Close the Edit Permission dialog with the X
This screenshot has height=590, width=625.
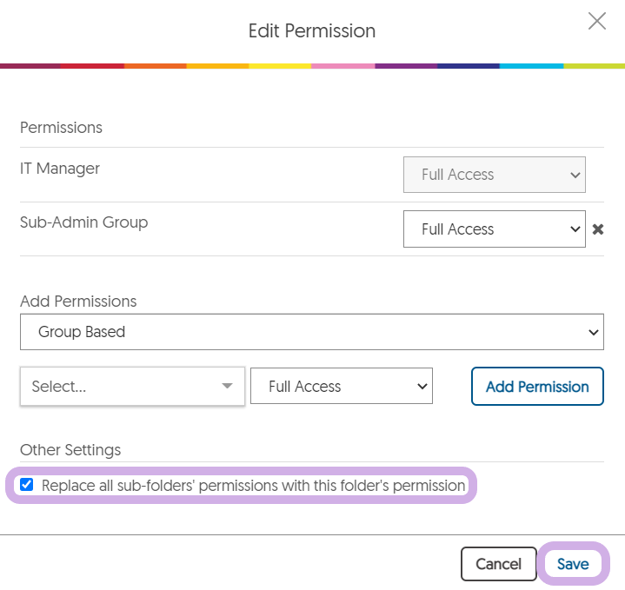pos(596,21)
